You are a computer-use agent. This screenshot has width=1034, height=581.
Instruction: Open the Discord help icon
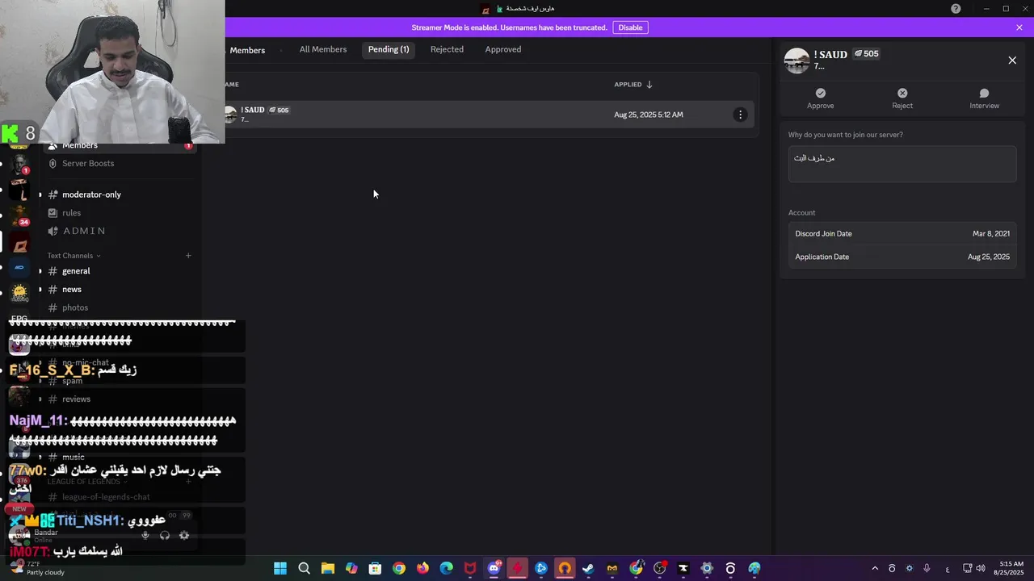[956, 9]
